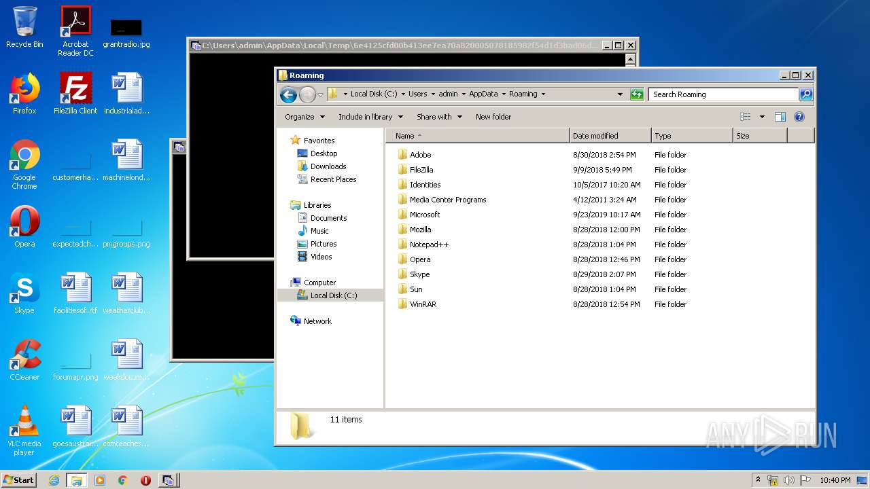
Task: Toggle the preview pane icon
Action: [780, 117]
